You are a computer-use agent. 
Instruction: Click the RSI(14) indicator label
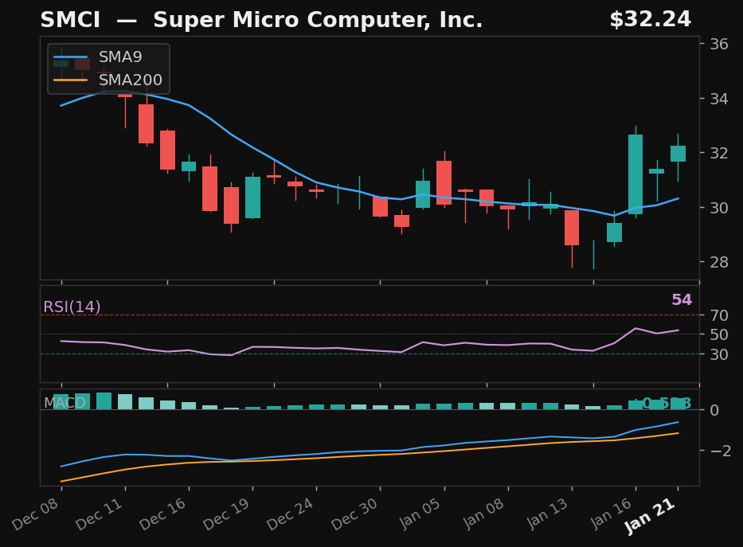click(72, 307)
